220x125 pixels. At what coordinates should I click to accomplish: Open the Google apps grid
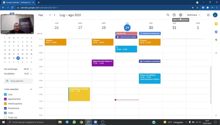[x=208, y=15]
